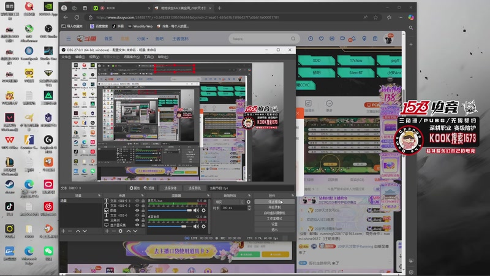Open the scene transition properties gear

pos(249,202)
